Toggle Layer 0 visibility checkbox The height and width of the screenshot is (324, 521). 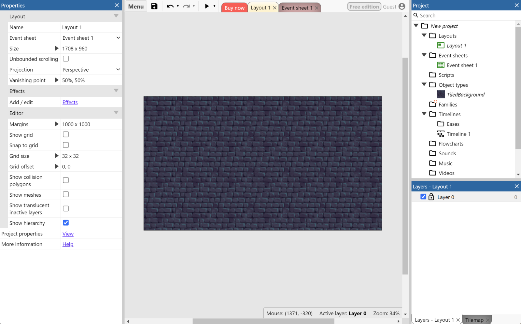point(423,197)
